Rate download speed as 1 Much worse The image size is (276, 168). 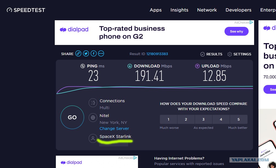point(168,119)
